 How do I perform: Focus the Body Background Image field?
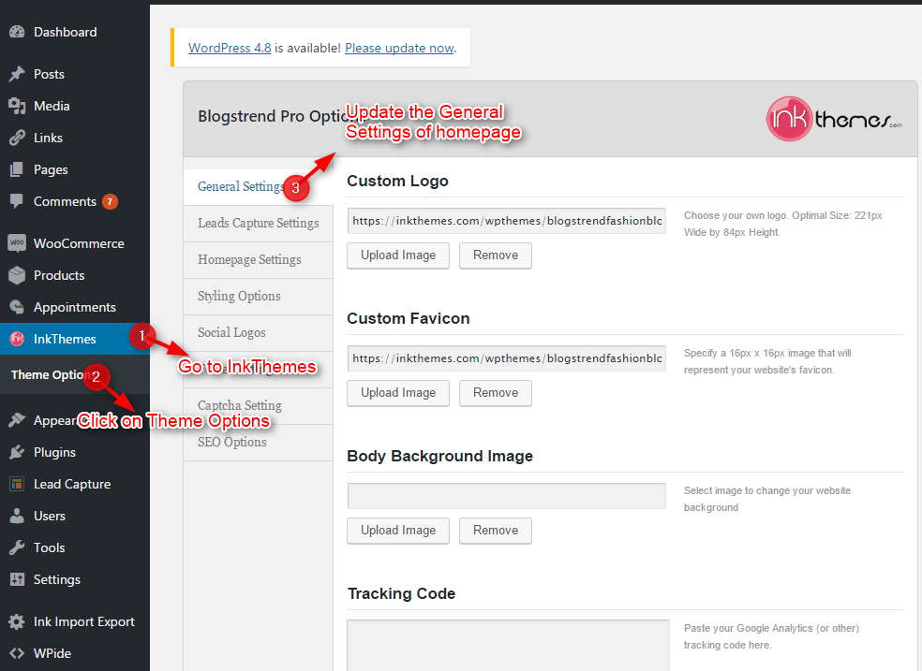[x=506, y=496]
